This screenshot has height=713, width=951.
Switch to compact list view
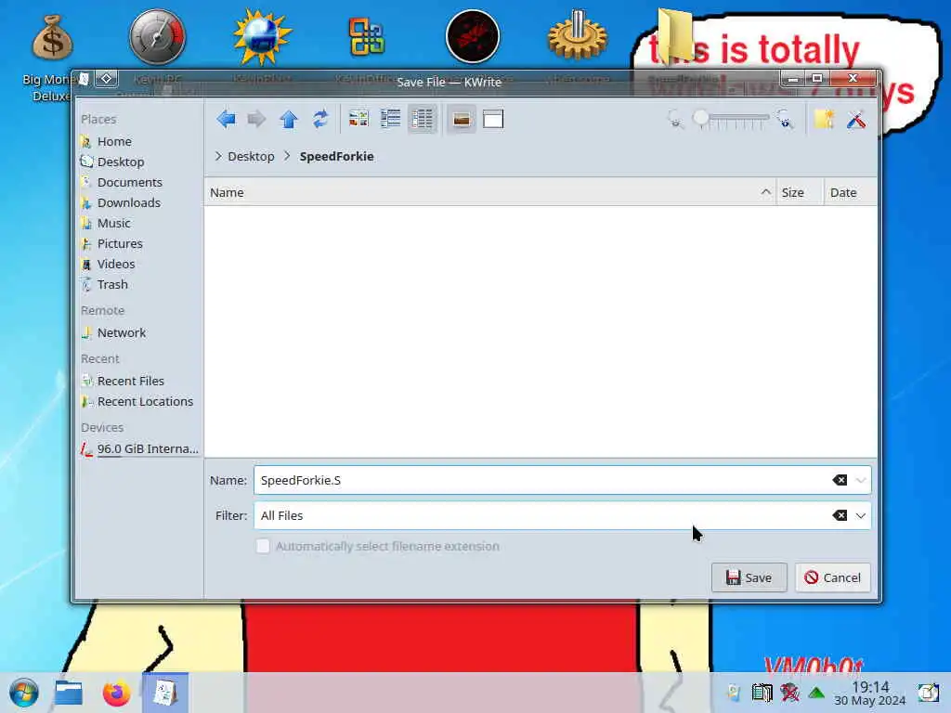click(391, 119)
